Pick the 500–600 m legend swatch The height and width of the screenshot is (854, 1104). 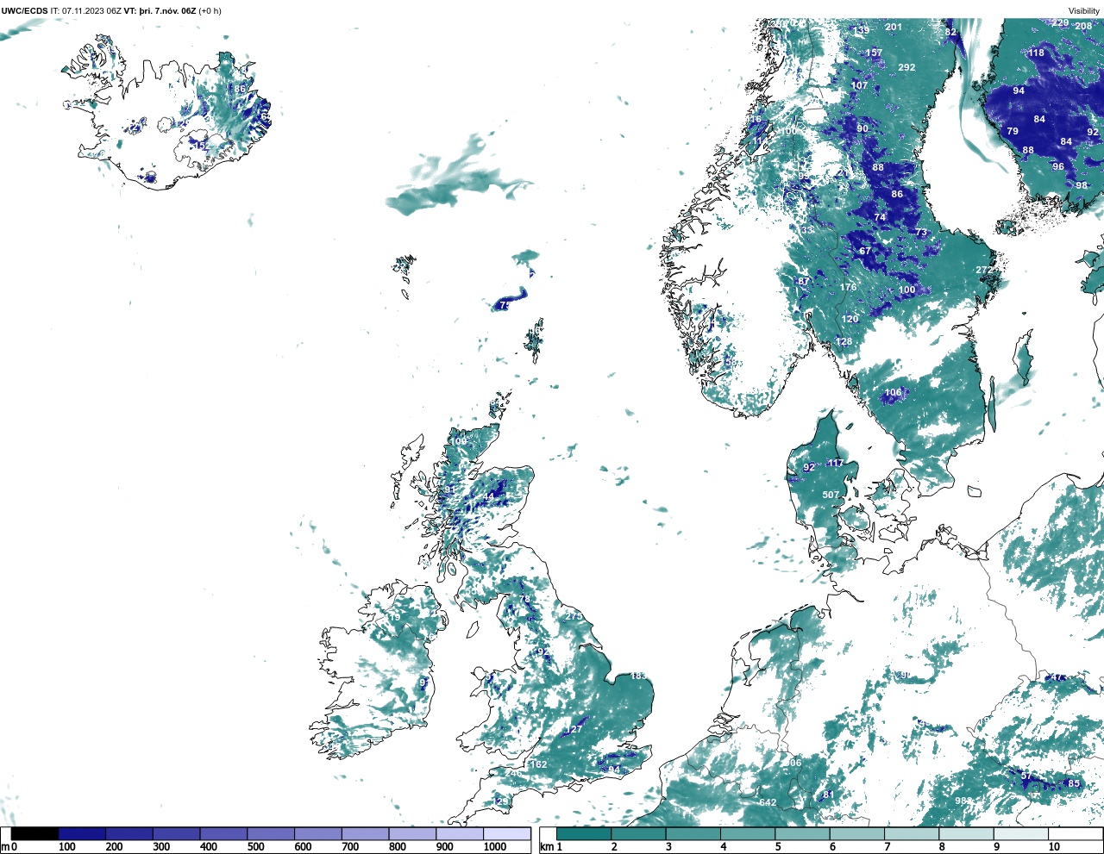coord(271,834)
